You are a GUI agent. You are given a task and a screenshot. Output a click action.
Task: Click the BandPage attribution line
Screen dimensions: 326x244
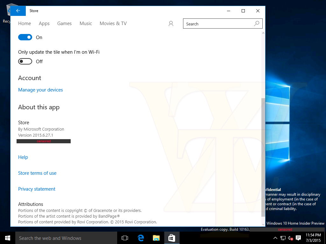pyautogui.click(x=69, y=216)
